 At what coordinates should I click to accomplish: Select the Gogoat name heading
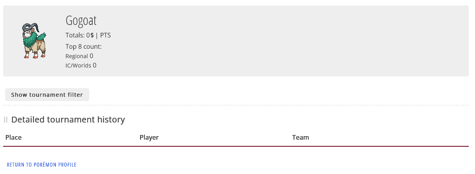[81, 21]
